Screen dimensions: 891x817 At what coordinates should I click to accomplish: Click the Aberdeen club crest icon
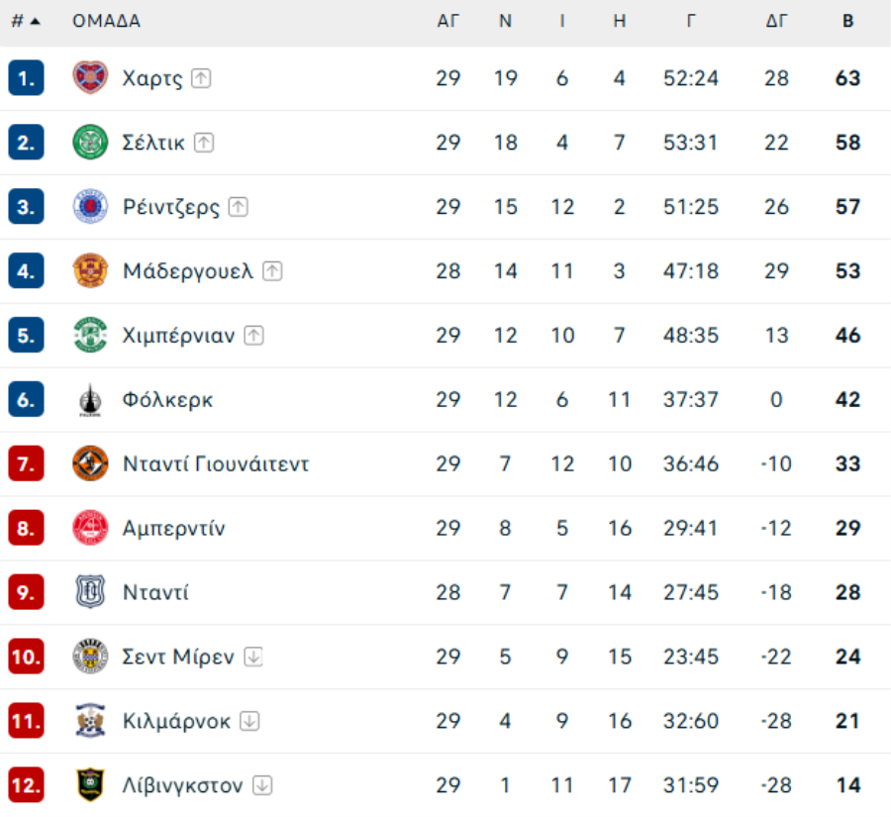(90, 528)
